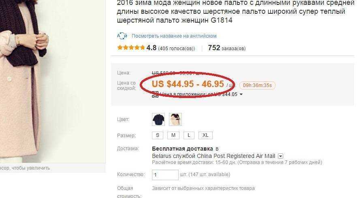The width and height of the screenshot is (361, 198).
Task: Click the product title text G1814
Action: (x=222, y=20)
